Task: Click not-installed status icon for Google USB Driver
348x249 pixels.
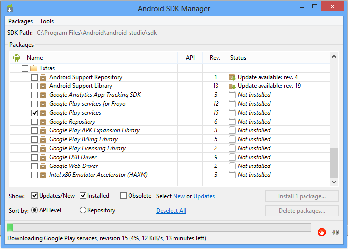Action: point(232,157)
